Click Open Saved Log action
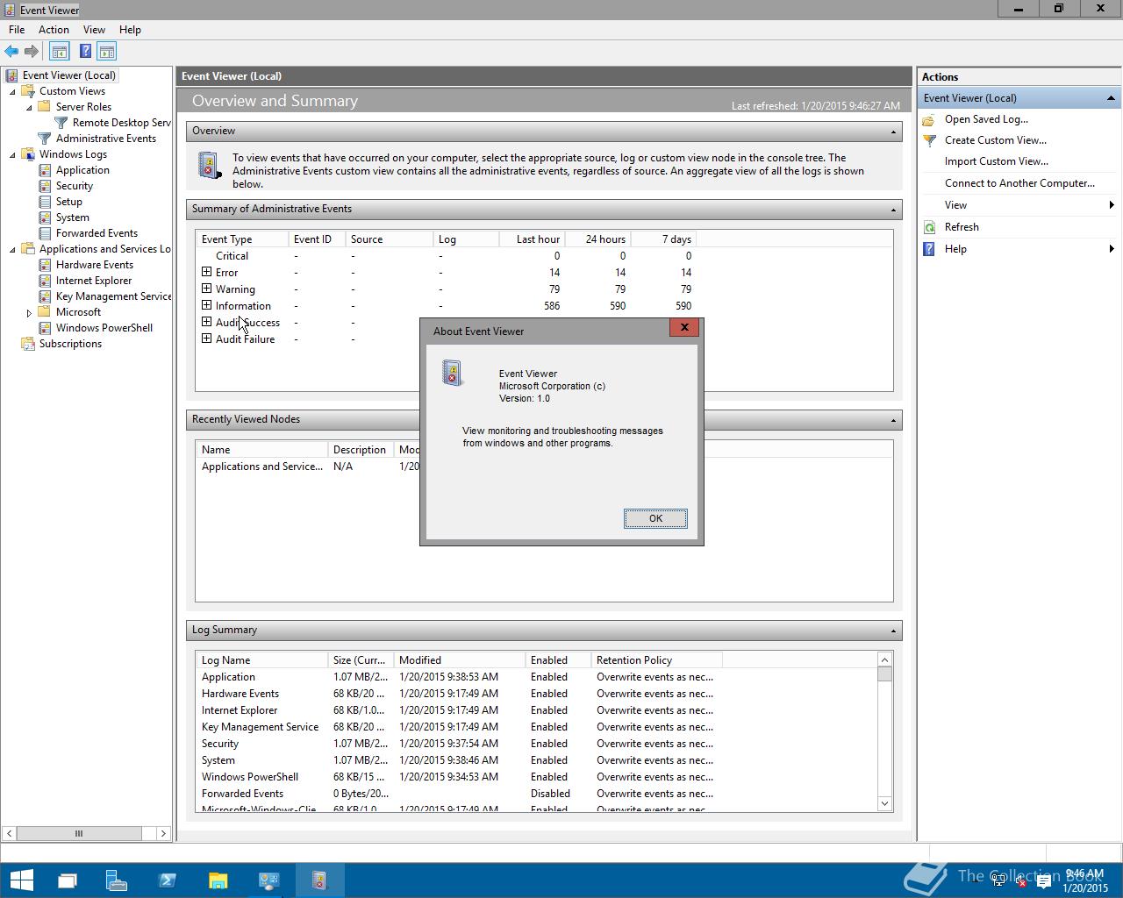 (x=986, y=119)
